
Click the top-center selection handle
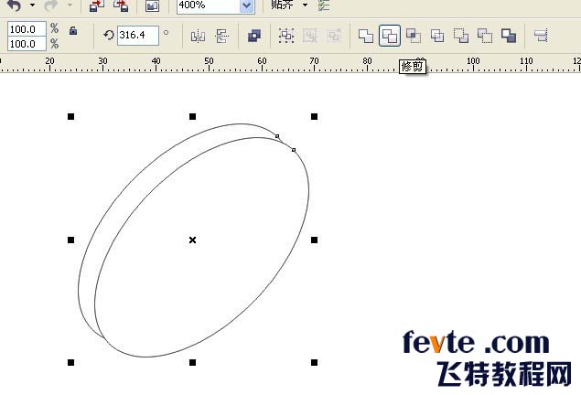point(192,117)
